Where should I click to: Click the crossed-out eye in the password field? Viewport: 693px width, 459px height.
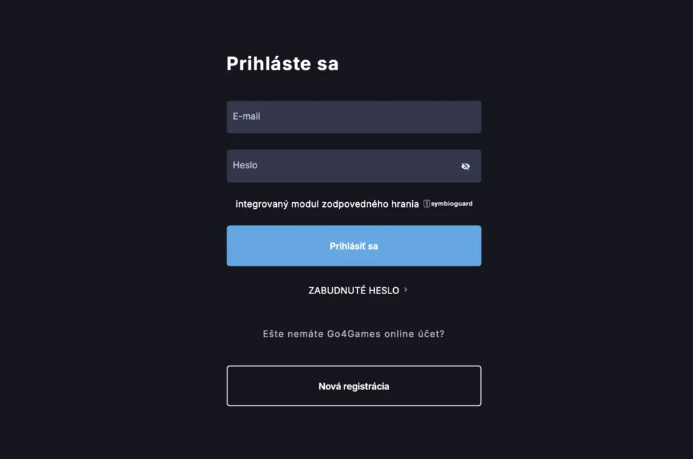tap(465, 166)
